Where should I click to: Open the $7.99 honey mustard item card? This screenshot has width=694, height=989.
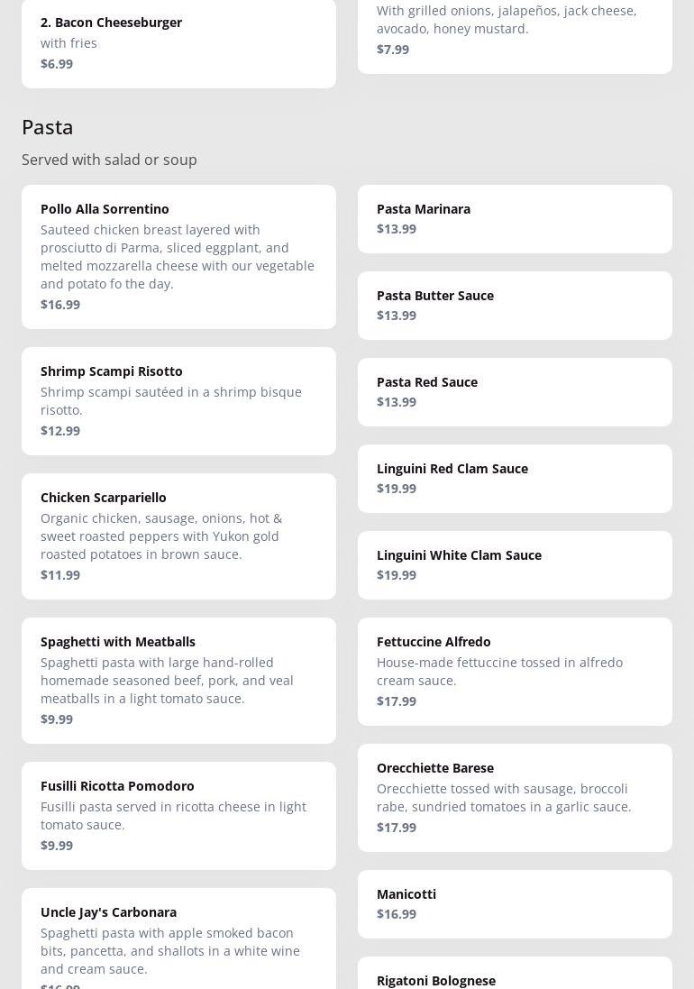515,32
